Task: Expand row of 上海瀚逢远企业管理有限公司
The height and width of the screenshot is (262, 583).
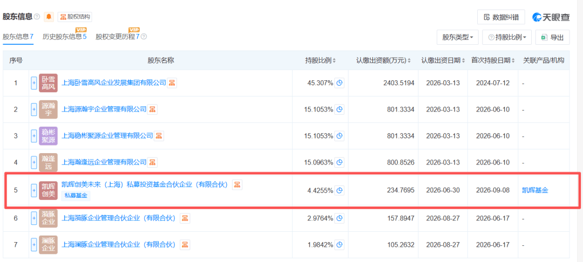Action: [x=34, y=162]
